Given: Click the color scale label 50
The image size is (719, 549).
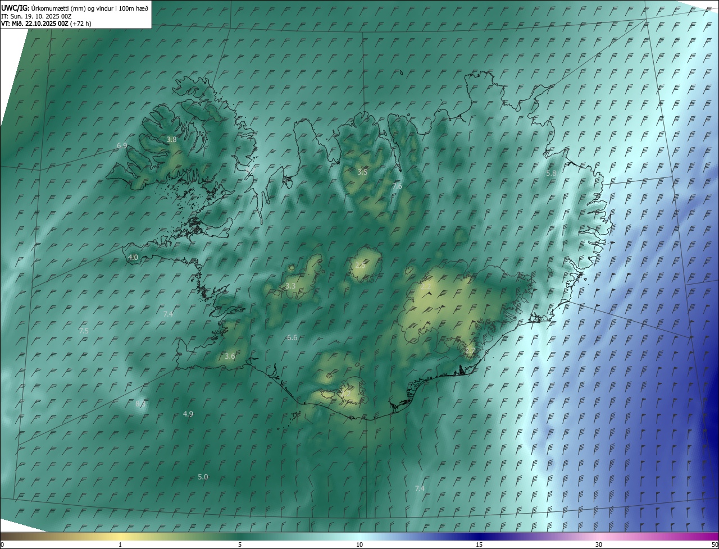Looking at the screenshot, I should pyautogui.click(x=715, y=545).
